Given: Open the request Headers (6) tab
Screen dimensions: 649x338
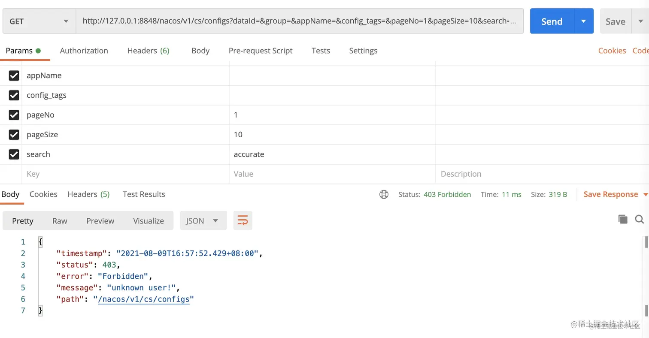Looking at the screenshot, I should click(149, 51).
